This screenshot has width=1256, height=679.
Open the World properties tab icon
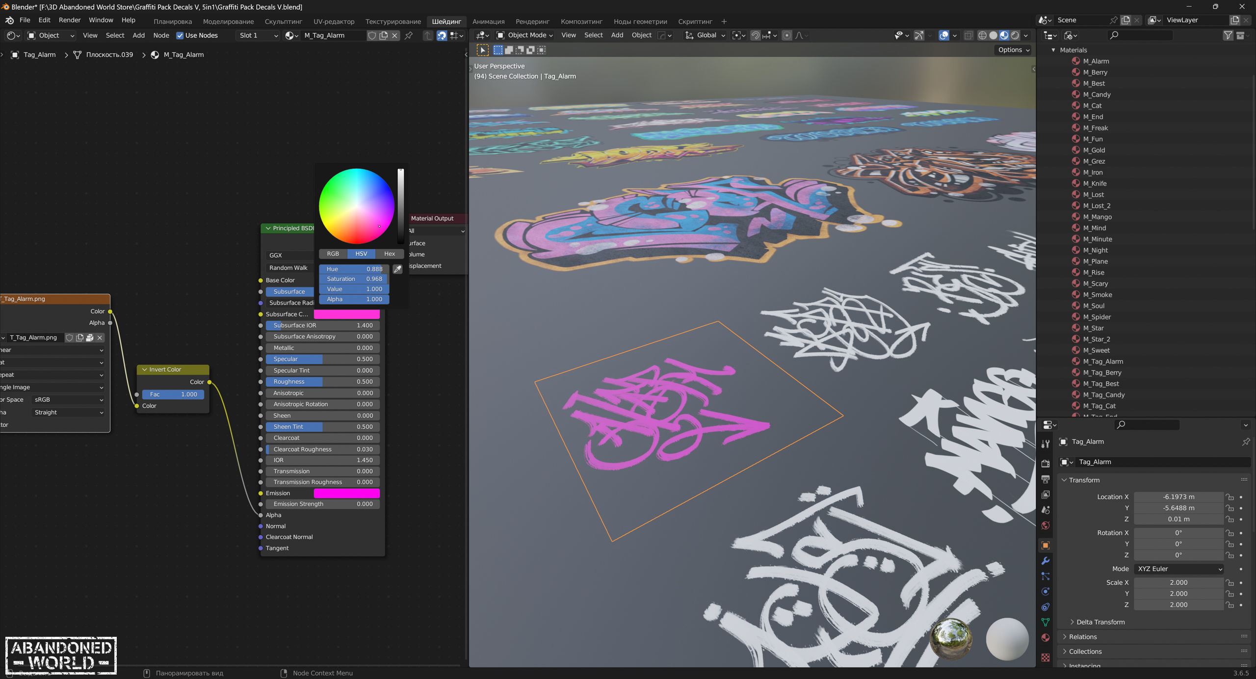(1046, 525)
